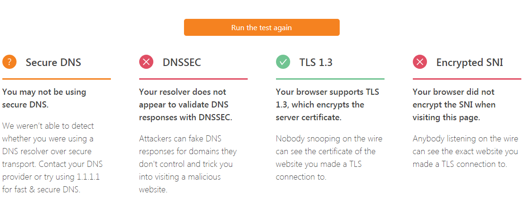Screen dimensions: 527x198
Task: Click the green checkmark icon for TLS 1.3
Action: (283, 62)
